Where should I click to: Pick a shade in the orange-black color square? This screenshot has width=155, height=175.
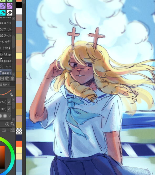(2, 157)
